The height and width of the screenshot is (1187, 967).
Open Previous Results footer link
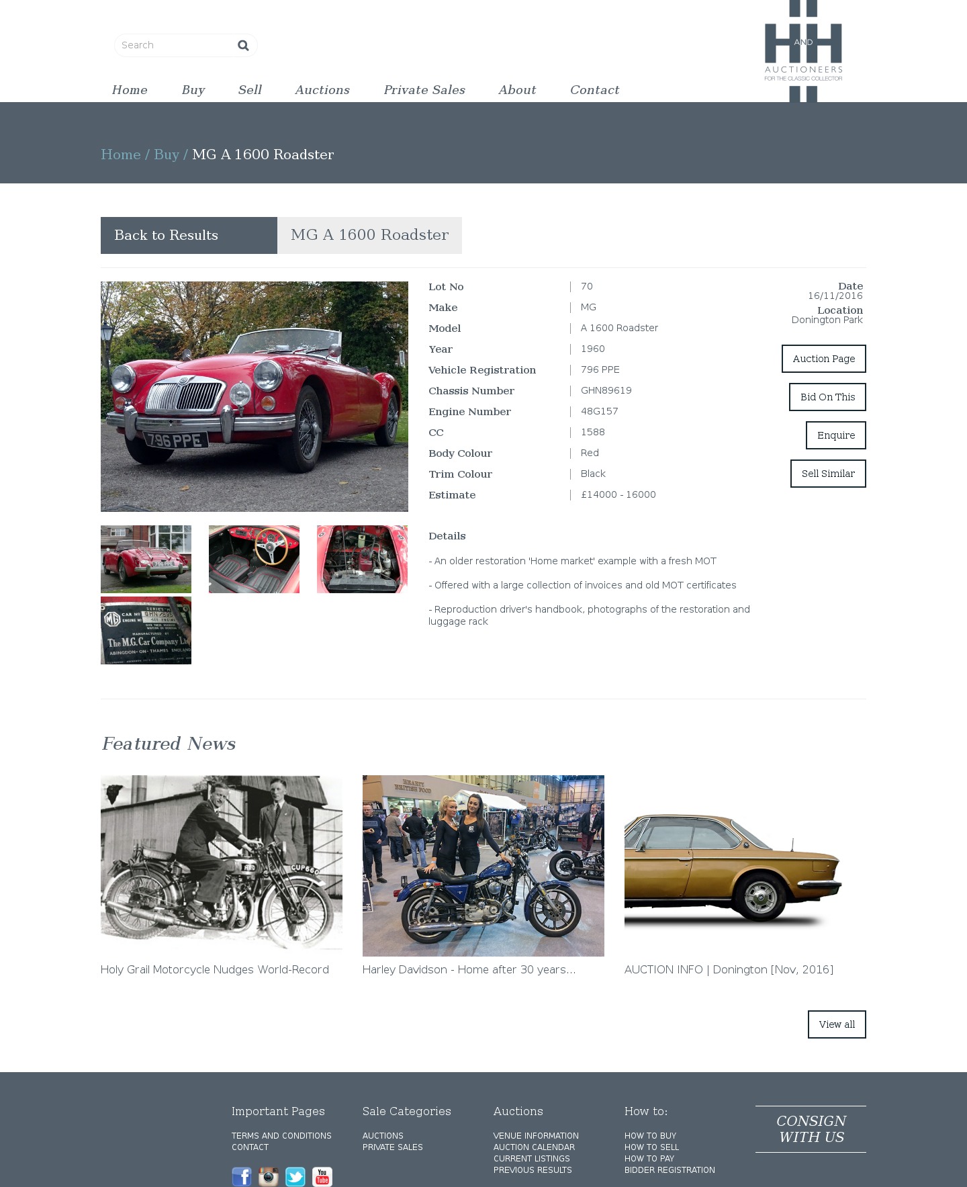533,1170
